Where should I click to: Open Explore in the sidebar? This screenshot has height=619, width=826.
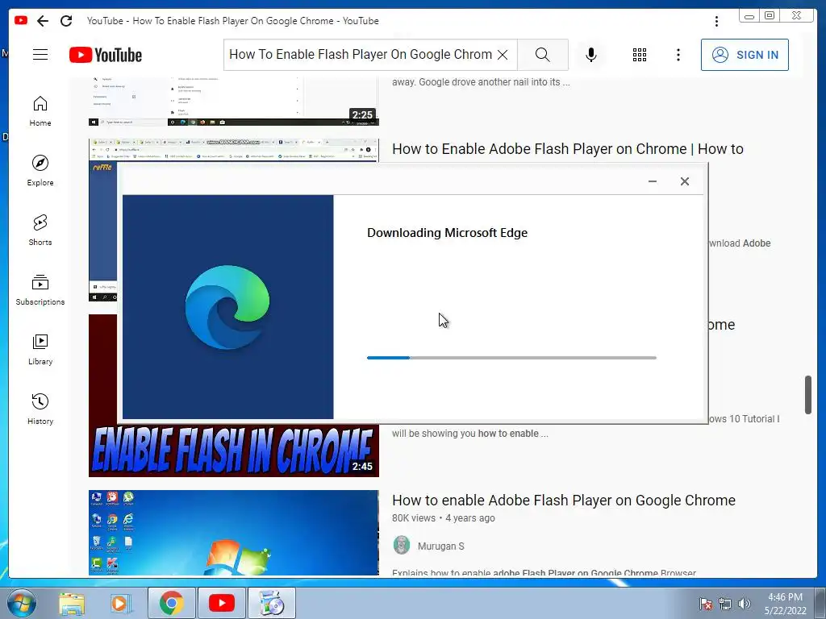pyautogui.click(x=40, y=171)
